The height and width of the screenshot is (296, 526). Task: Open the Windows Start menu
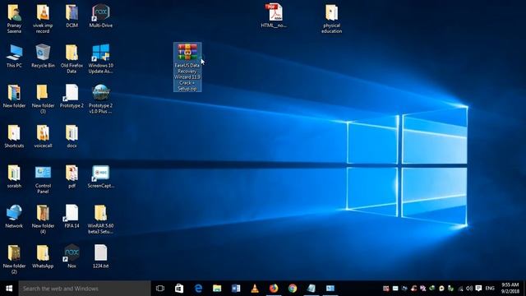click(9, 289)
